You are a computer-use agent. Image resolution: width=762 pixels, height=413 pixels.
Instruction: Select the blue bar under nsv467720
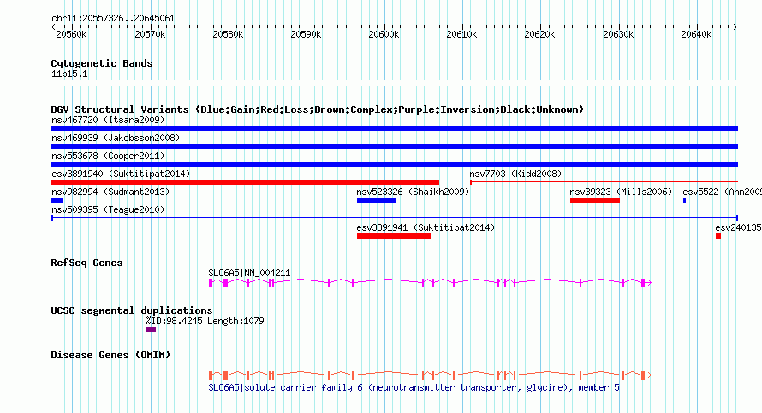394,128
